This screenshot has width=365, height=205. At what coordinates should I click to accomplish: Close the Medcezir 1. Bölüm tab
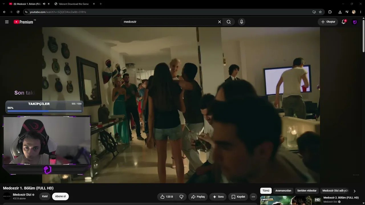click(49, 4)
